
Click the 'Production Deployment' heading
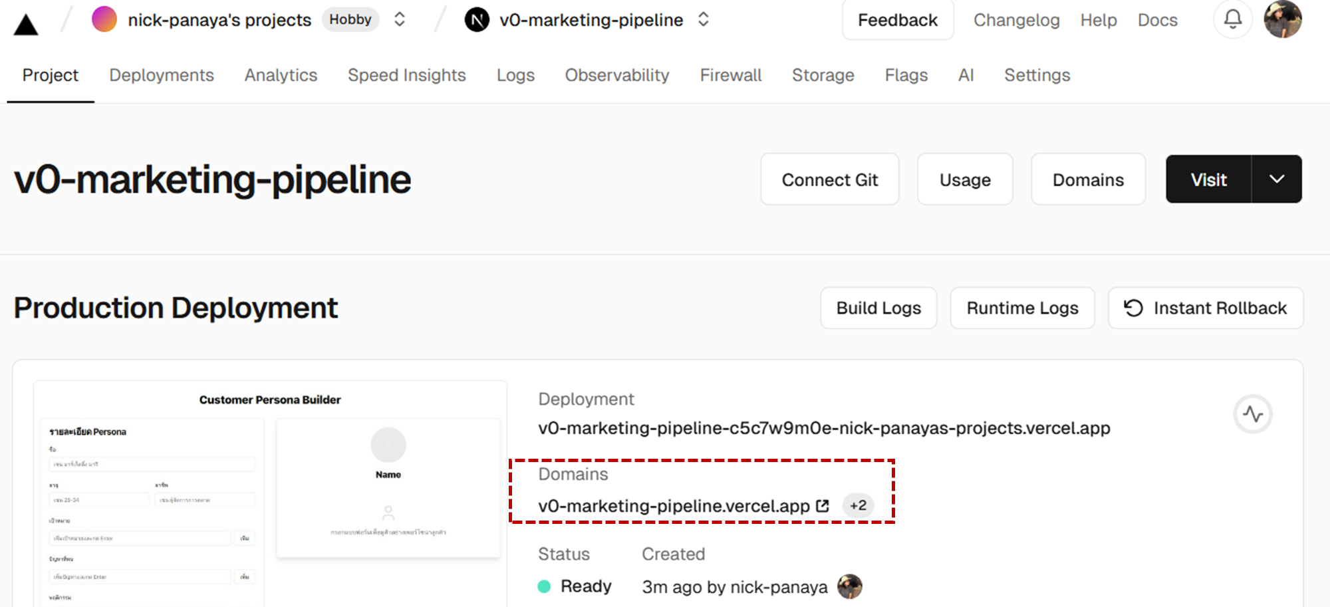click(176, 308)
